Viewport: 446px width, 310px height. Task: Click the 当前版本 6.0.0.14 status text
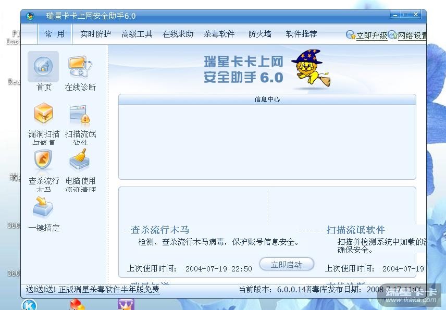coord(272,290)
